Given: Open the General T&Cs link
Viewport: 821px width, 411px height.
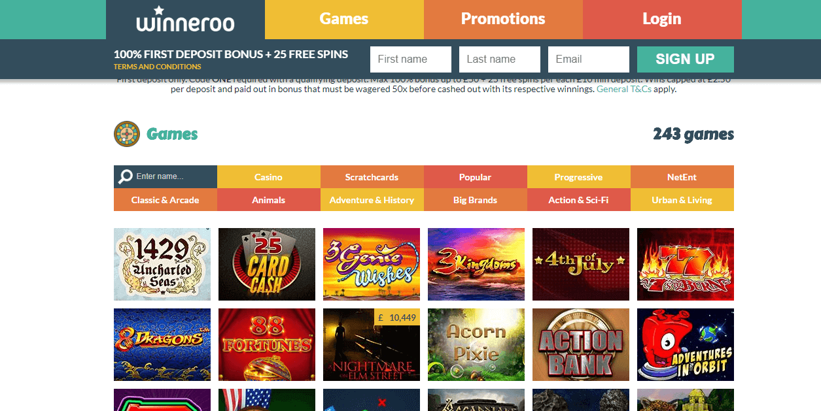Looking at the screenshot, I should (x=624, y=90).
